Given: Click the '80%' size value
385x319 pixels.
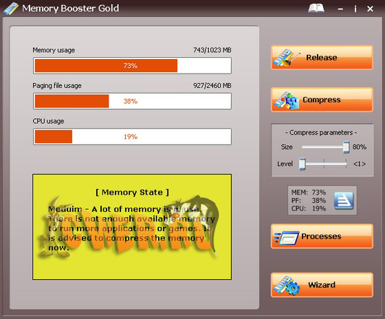Looking at the screenshot, I should pos(360,147).
